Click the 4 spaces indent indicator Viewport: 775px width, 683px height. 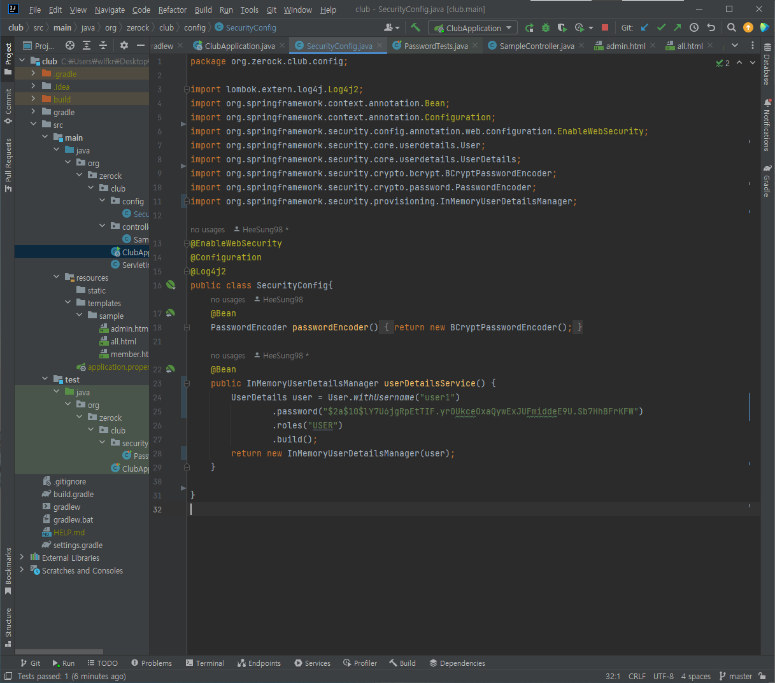point(695,676)
